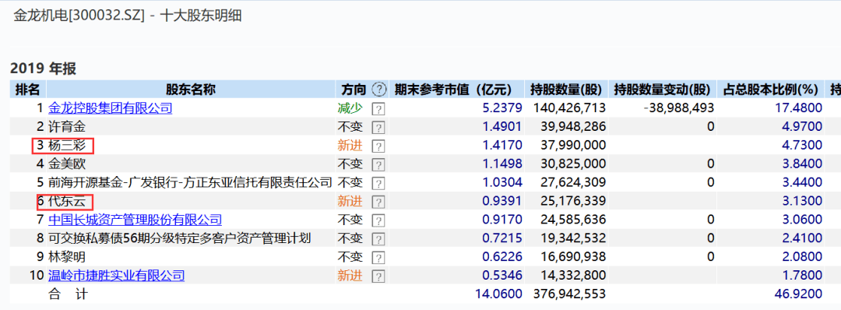This screenshot has height=310, width=841.
Task: Click the 持股数量变动(股) column header
Action: point(663,89)
